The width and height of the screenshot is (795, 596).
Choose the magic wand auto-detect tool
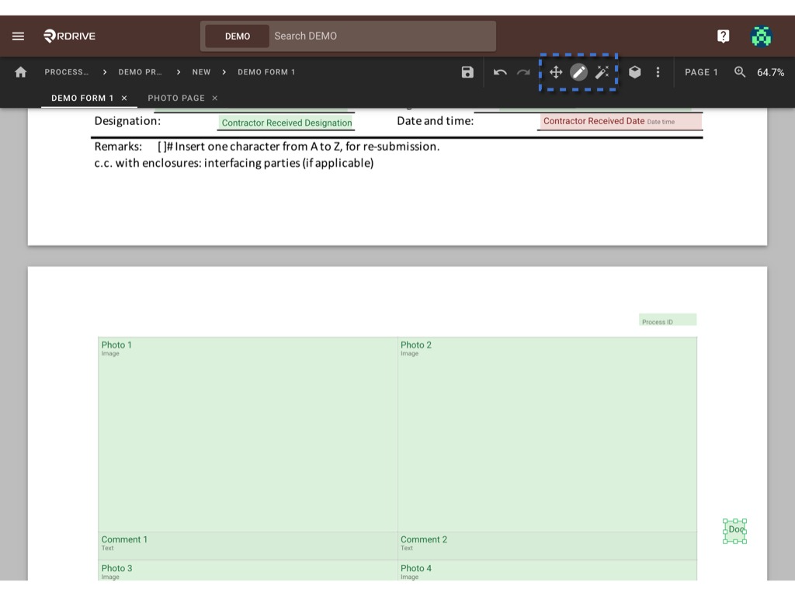[x=602, y=72]
